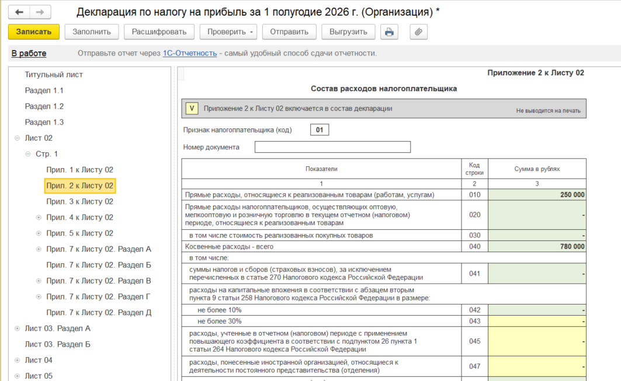Image resolution: width=621 pixels, height=381 pixels.
Task: Go forward with the right arrow
Action: [x=40, y=12]
